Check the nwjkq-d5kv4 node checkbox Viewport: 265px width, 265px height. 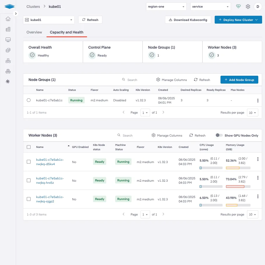pos(29,162)
